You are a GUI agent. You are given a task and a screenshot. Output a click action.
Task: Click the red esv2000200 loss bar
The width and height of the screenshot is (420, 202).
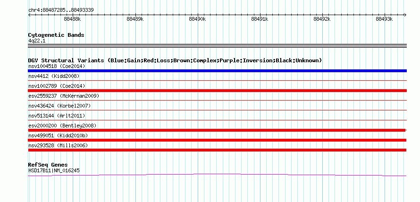(x=217, y=130)
